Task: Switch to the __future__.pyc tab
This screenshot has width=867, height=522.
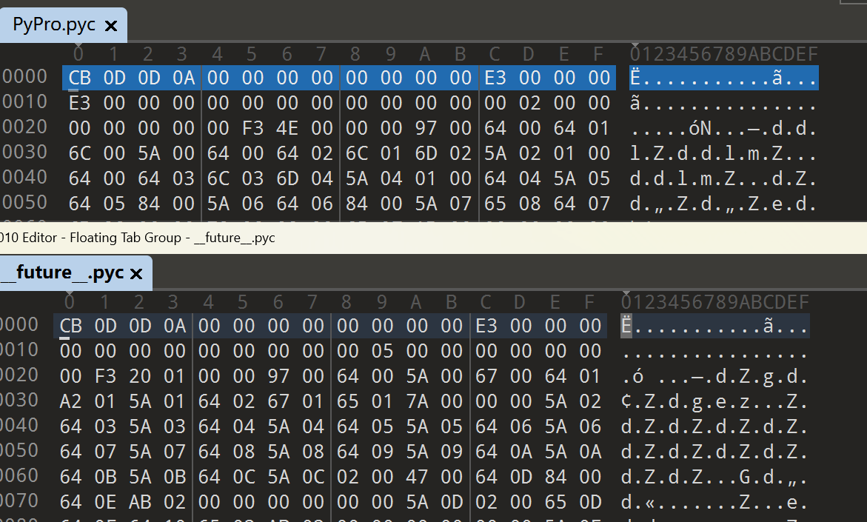Action: (63, 272)
